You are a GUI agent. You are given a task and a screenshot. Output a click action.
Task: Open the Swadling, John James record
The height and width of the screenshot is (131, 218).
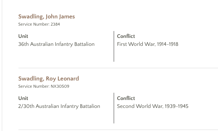(x=47, y=17)
